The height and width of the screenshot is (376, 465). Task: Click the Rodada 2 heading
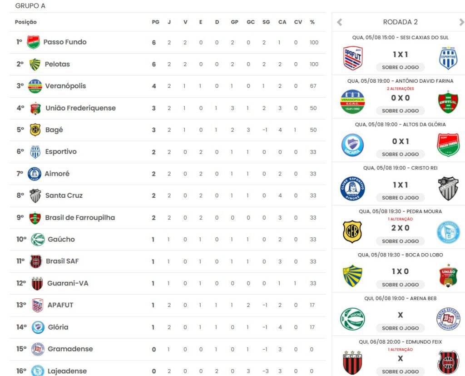(x=401, y=22)
